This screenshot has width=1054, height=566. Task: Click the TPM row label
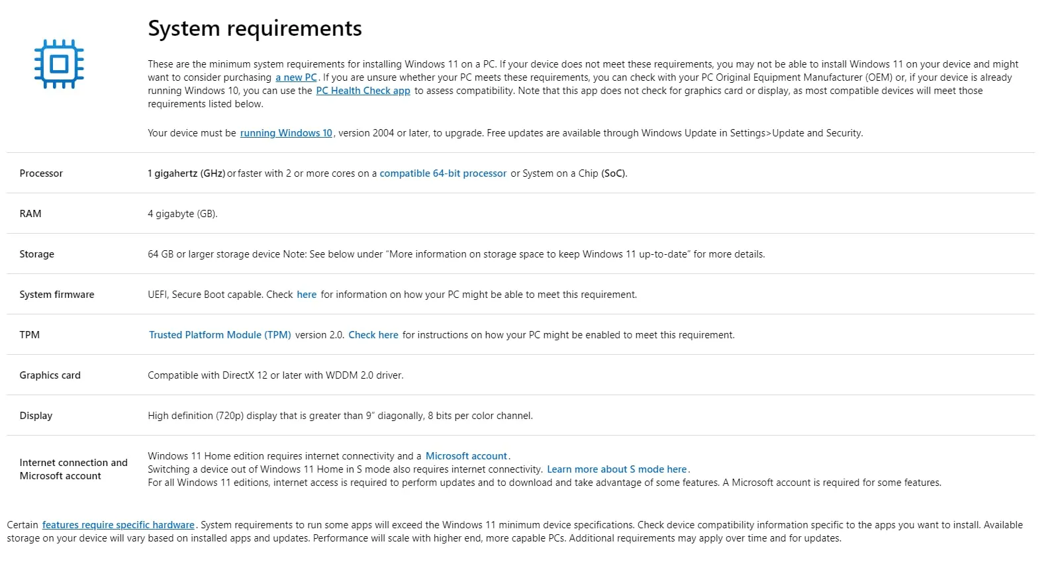(x=30, y=335)
